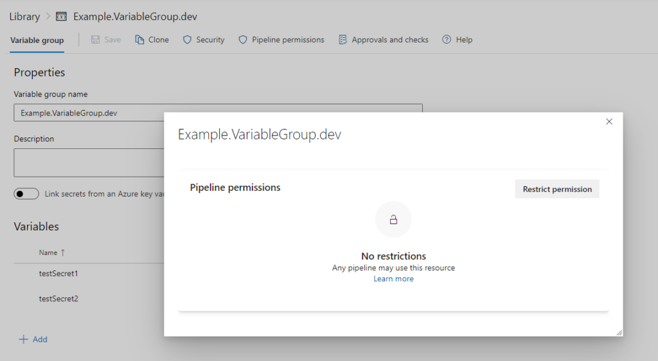
Task: Open Security settings shield icon
Action: (187, 40)
